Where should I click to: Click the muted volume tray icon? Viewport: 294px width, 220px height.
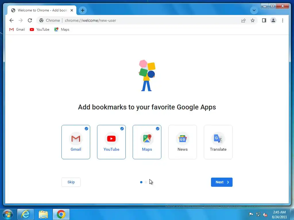[265, 214]
